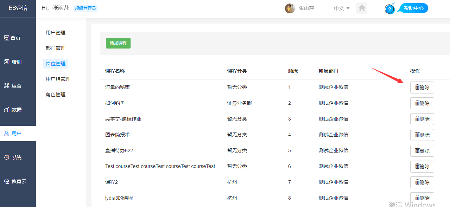This screenshot has height=207, width=450.
Task: Open the 帮助中心 help center
Action: 413,8
